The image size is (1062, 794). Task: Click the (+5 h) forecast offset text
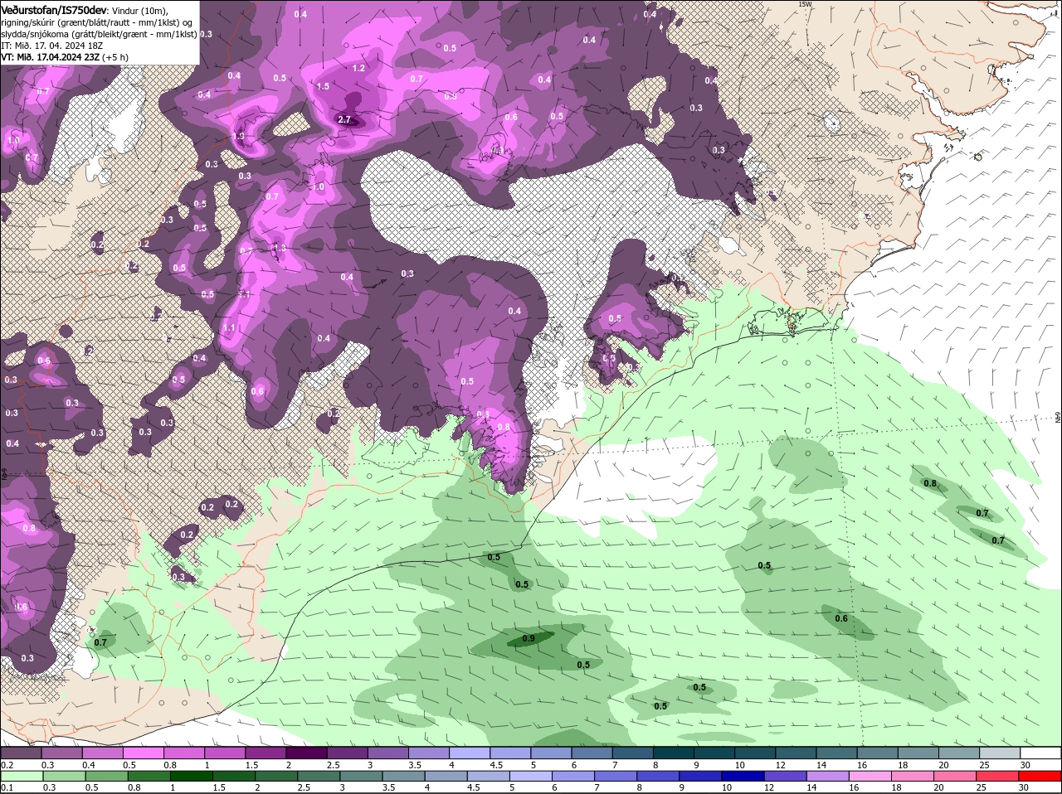point(116,57)
